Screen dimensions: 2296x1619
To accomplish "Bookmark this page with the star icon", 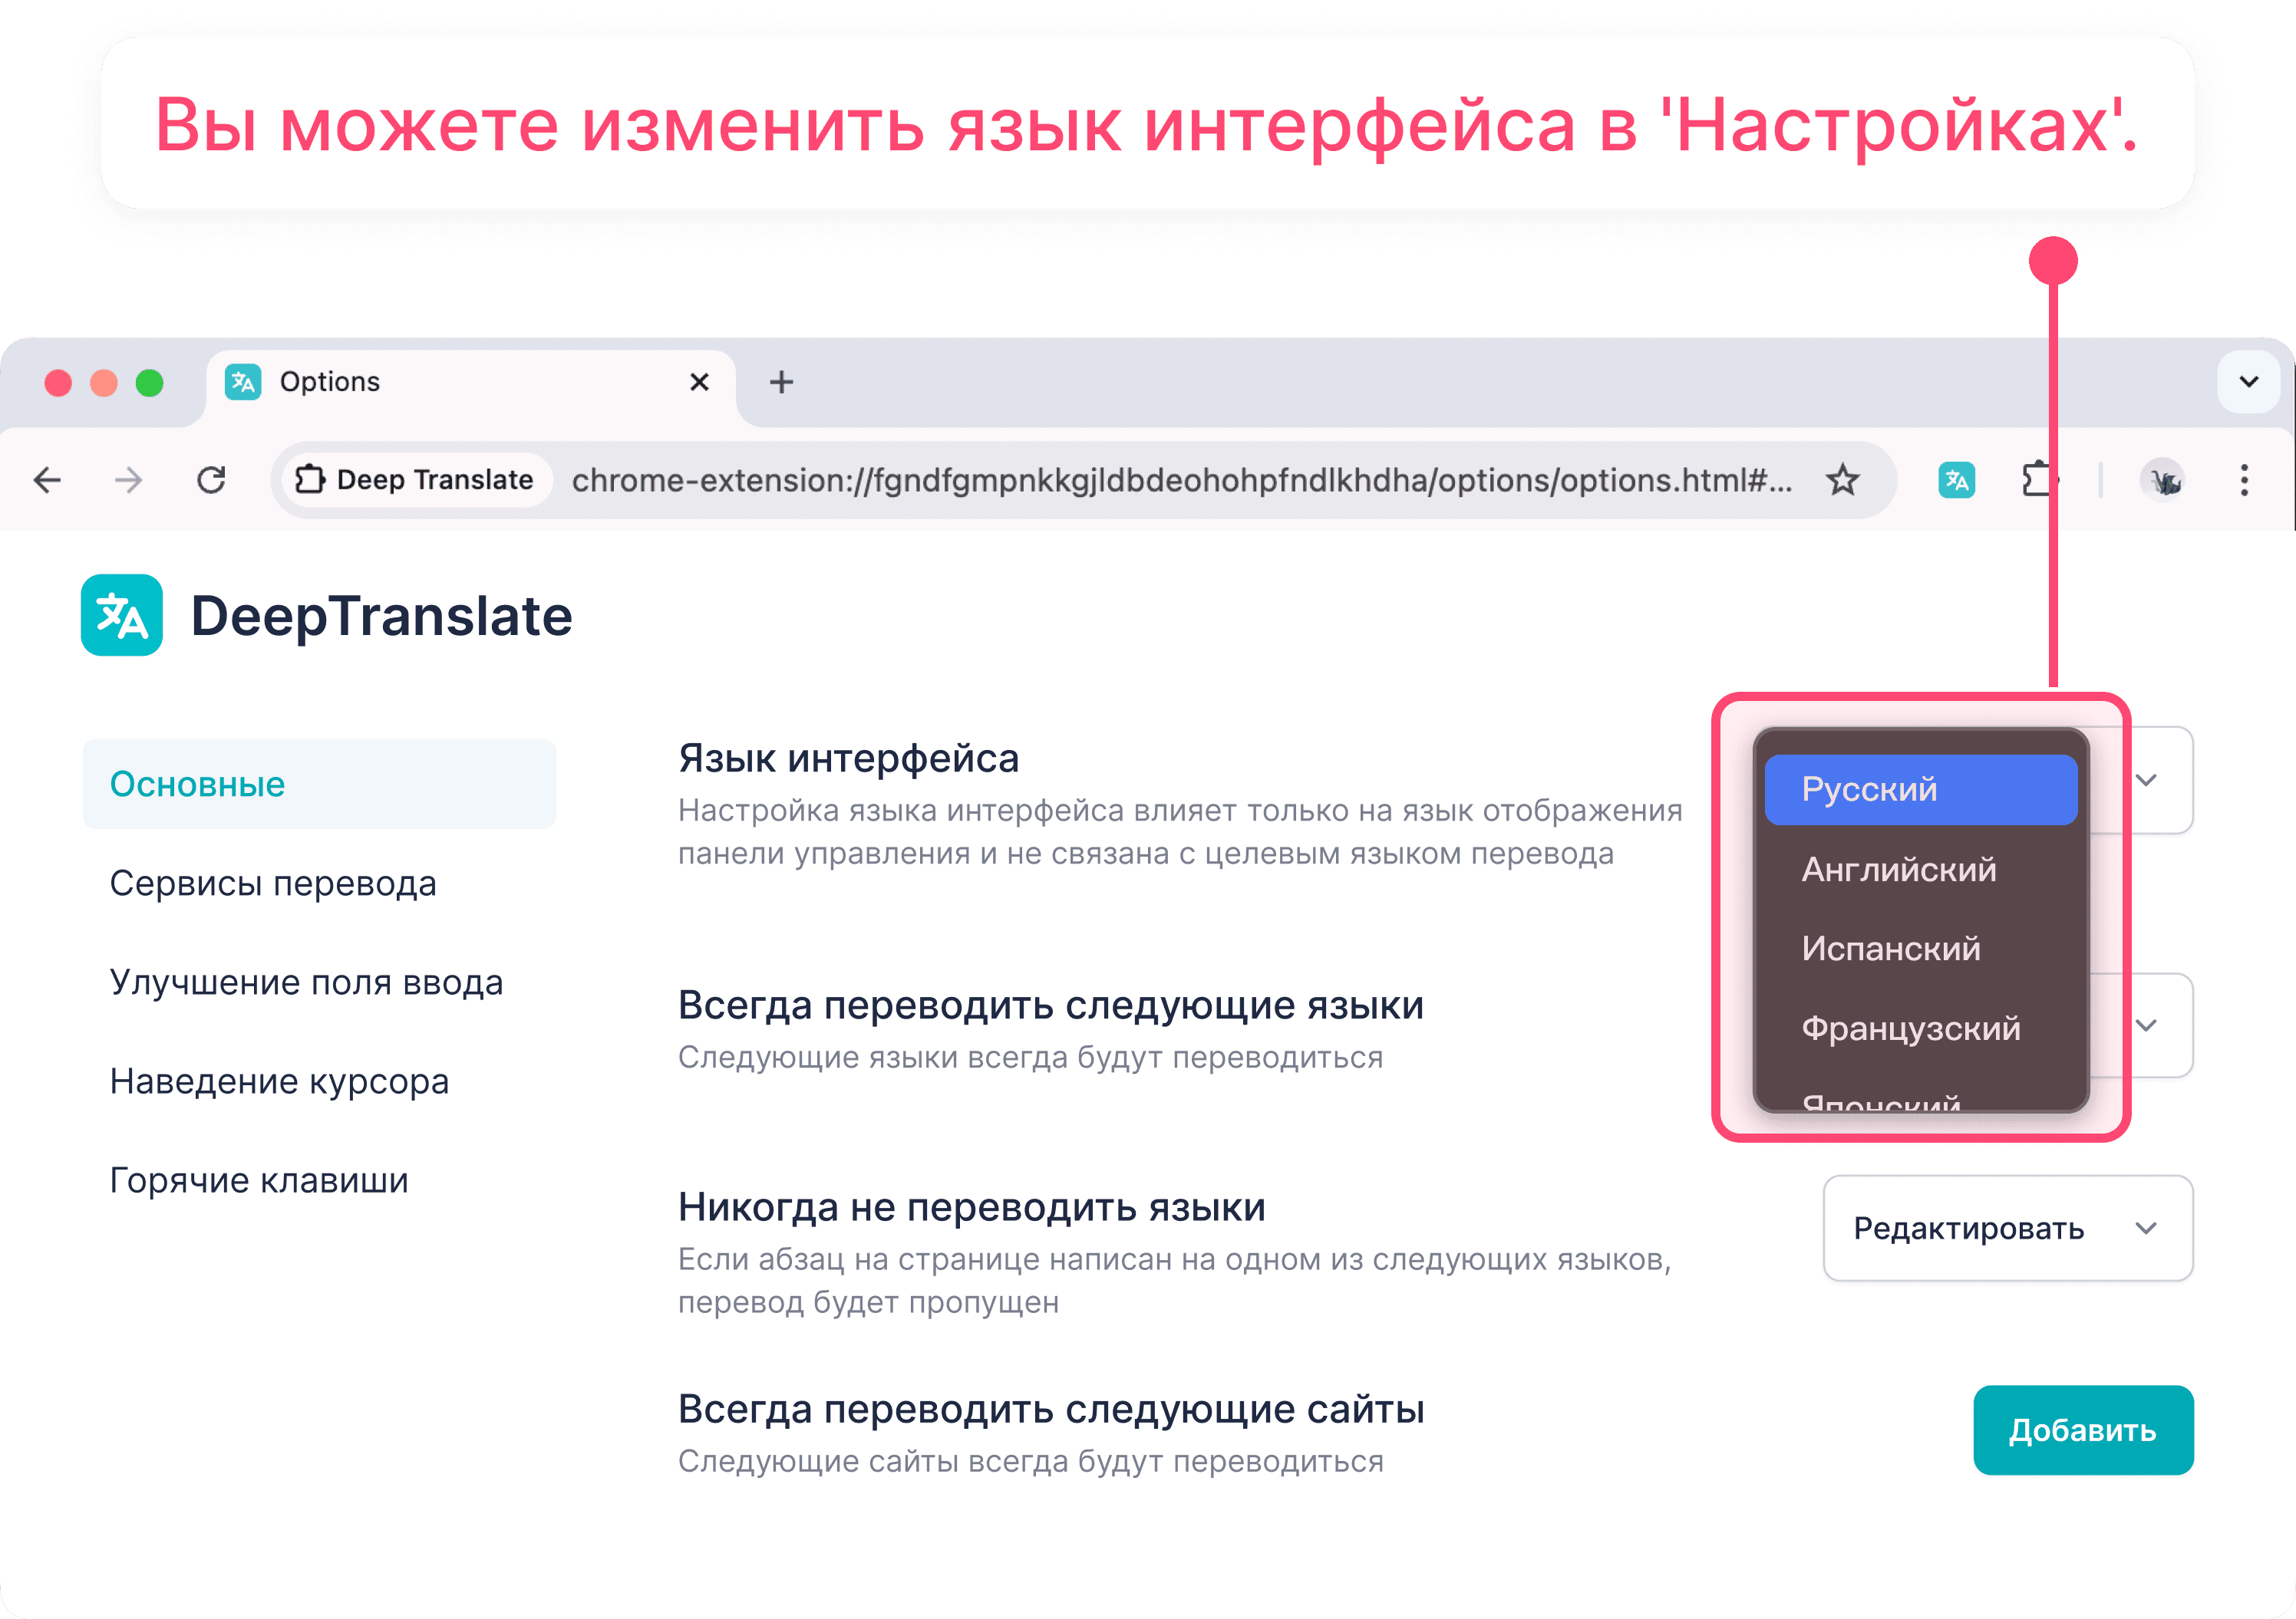I will 1843,481.
